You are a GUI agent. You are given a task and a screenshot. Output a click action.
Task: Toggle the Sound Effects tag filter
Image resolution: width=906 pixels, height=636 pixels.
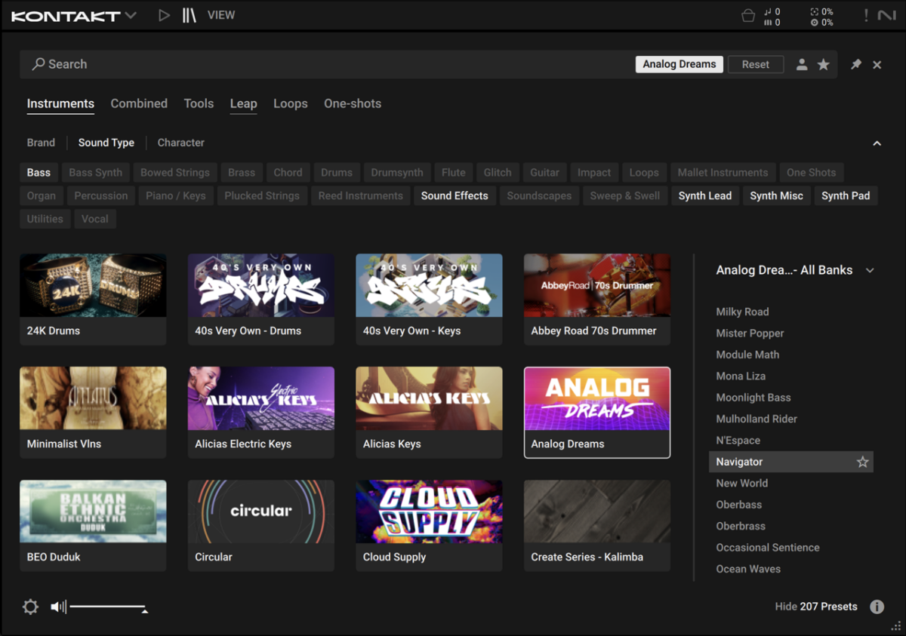(455, 195)
